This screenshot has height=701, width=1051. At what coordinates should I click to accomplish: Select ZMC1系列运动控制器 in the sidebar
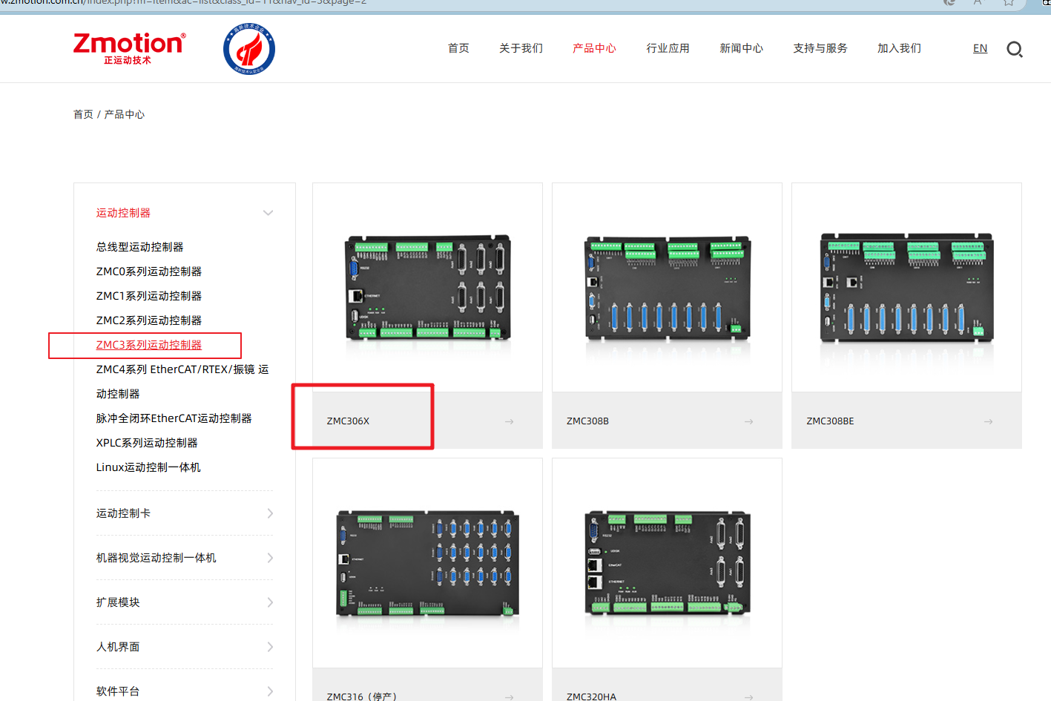(x=149, y=296)
